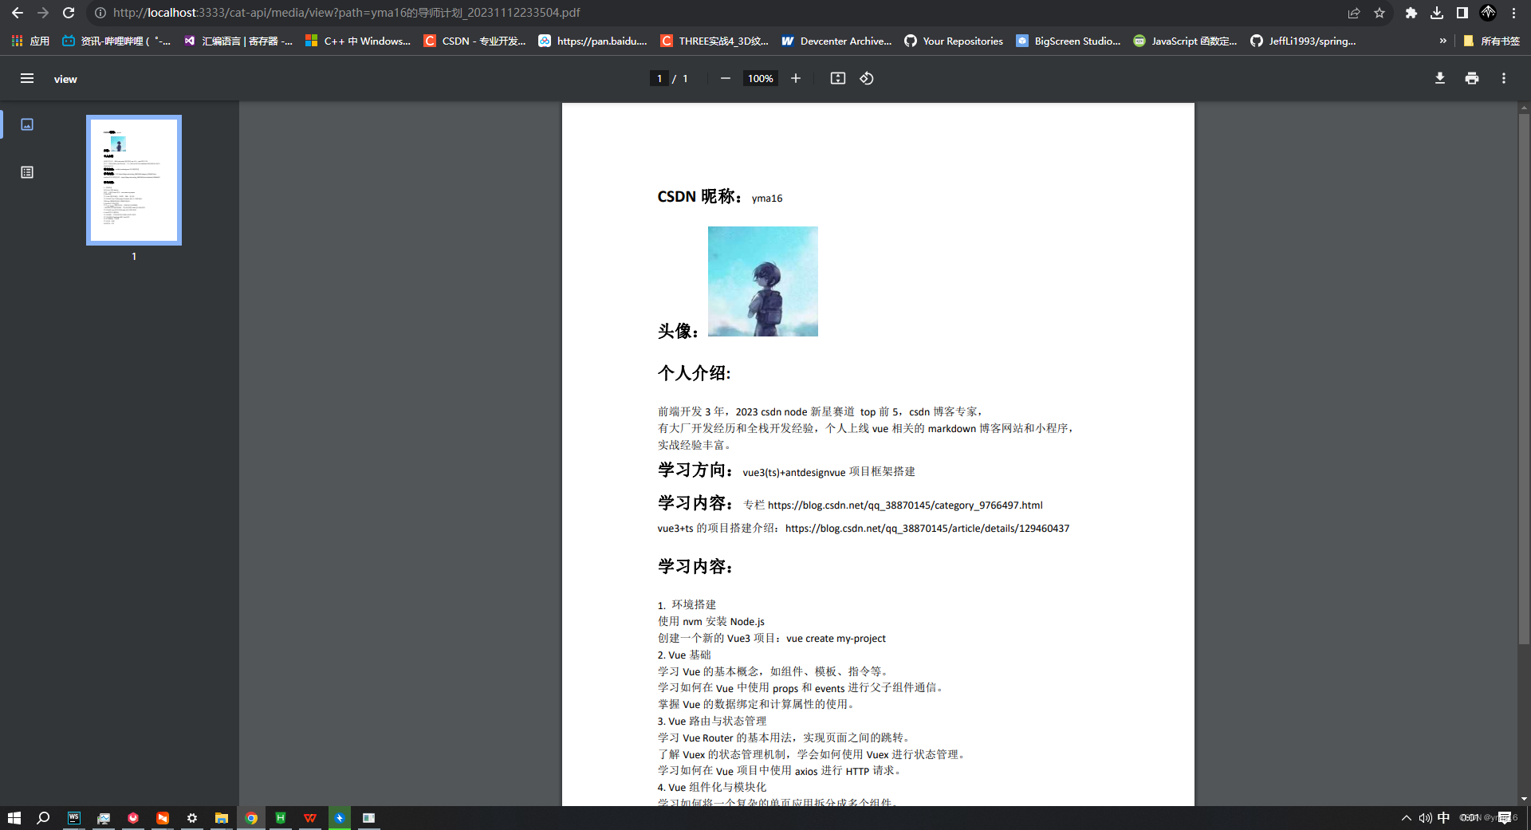
Task: Expand the bookmarks bar overflow chevron
Action: [x=1443, y=41]
